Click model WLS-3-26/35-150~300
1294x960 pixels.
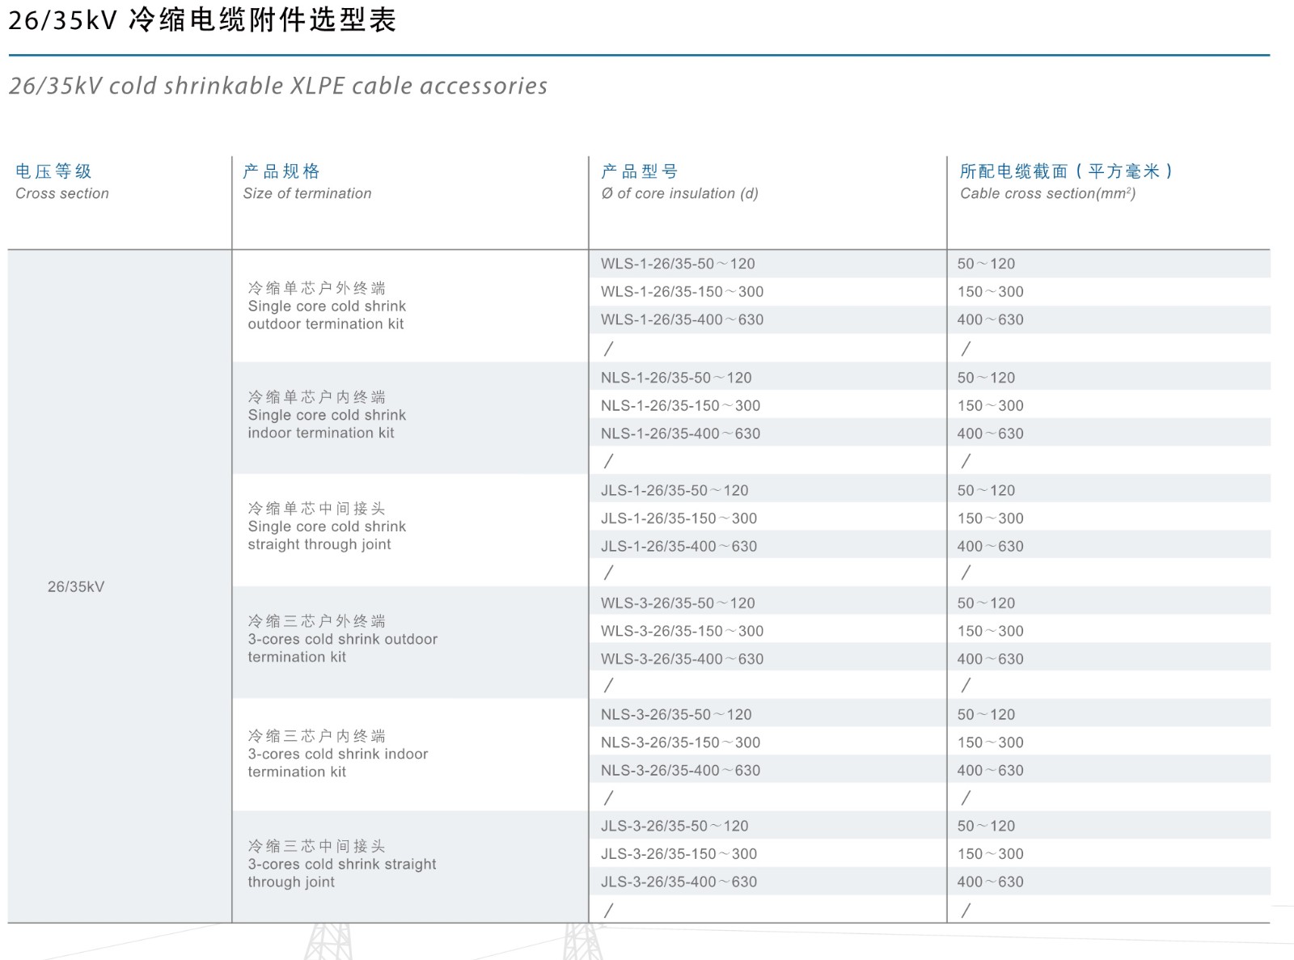tap(682, 631)
